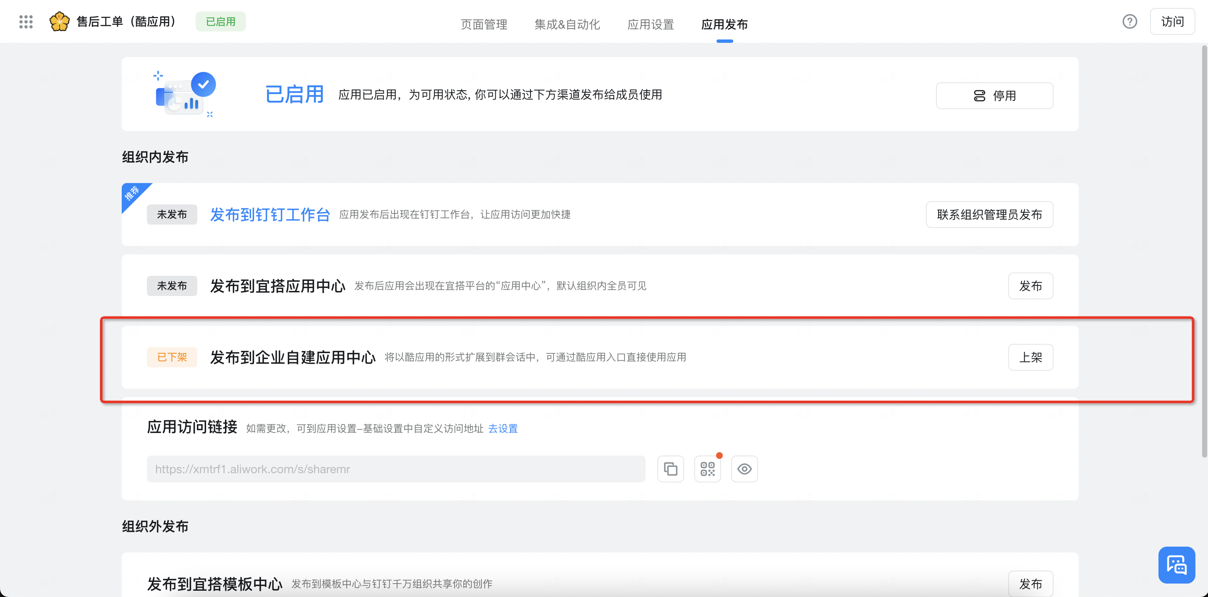Image resolution: width=1208 pixels, height=597 pixels.
Task: Go to 应用设置 tab
Action: point(651,24)
